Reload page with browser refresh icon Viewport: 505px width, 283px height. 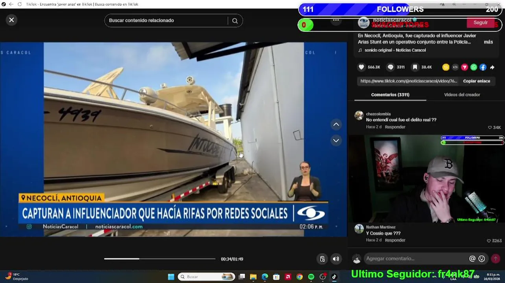tap(19, 4)
